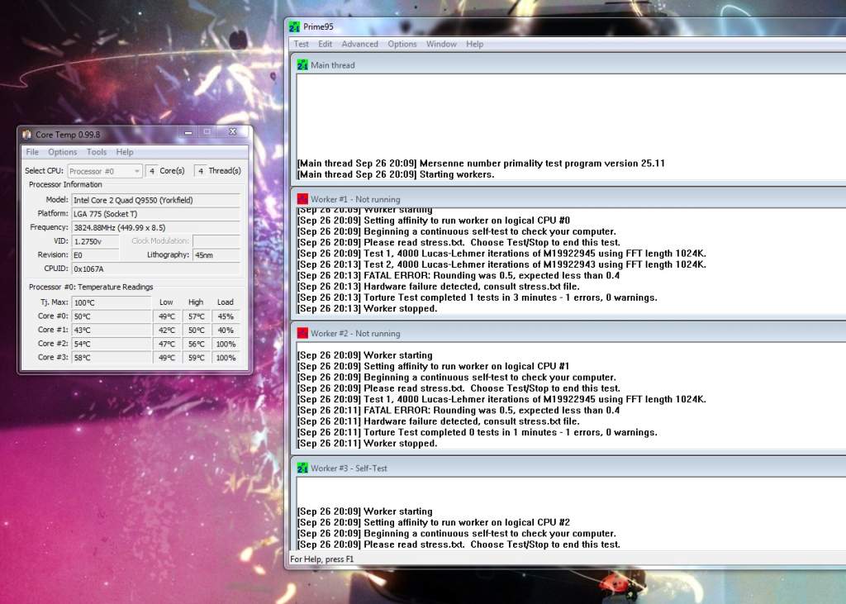Click the green Worker #3 Self-Test icon
Screen dimensions: 846x604
302,468
